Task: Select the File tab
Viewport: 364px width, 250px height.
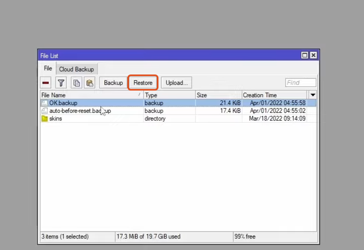Action: 48,69
